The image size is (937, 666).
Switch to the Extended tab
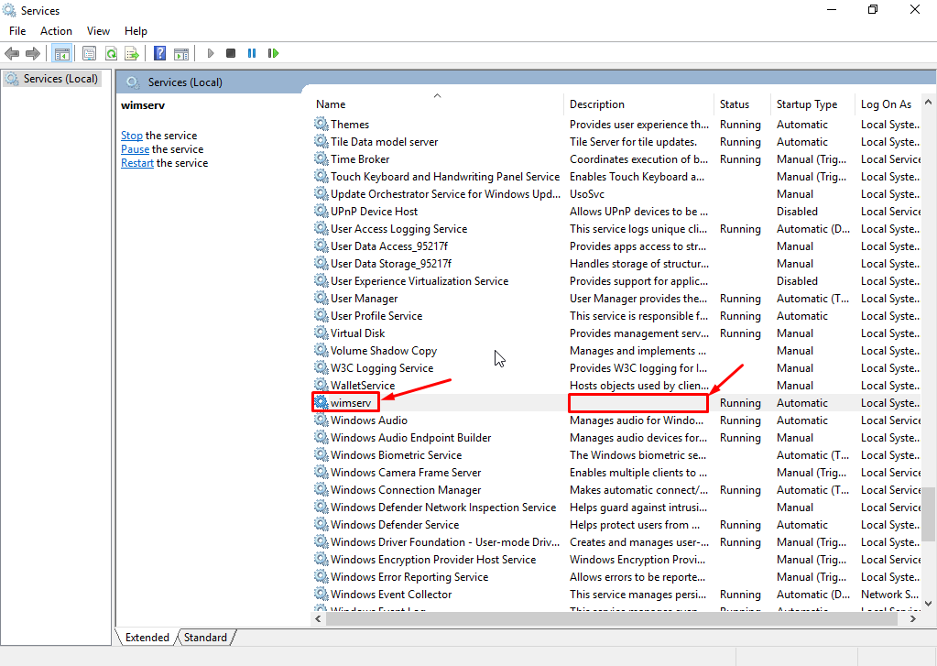[147, 638]
